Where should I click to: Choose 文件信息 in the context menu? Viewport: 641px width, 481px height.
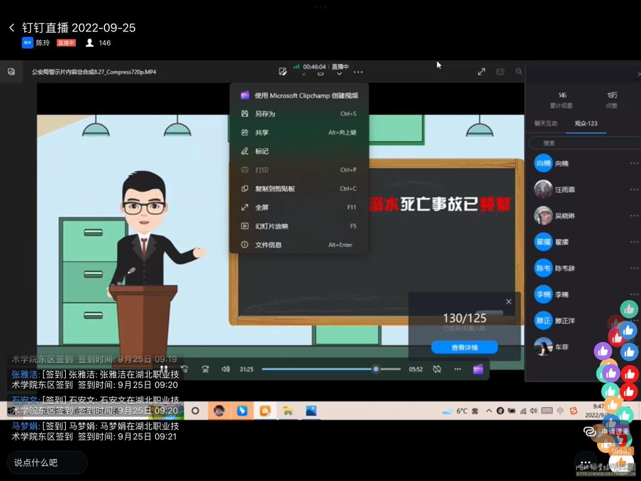[x=268, y=245]
